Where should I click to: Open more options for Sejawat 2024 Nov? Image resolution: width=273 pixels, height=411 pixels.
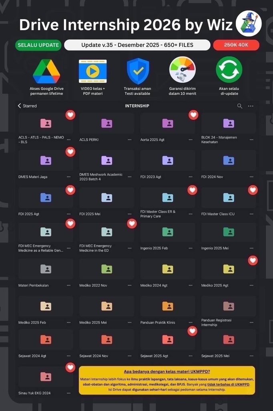point(129,356)
